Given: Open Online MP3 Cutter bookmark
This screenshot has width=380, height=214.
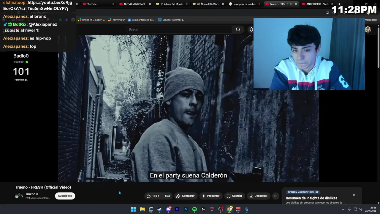Looking at the screenshot, I should 91,20.
